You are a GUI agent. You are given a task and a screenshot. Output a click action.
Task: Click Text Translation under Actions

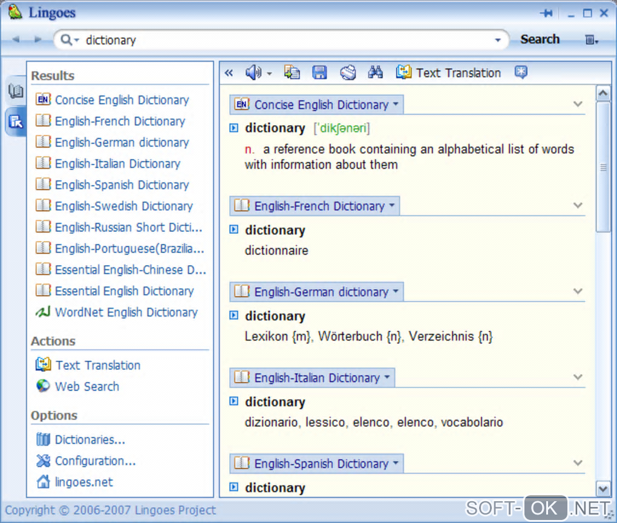pos(88,365)
